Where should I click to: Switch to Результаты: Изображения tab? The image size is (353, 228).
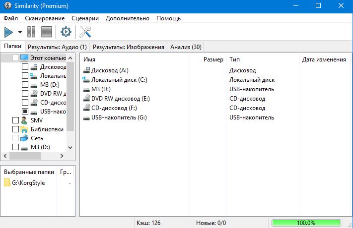[x=128, y=47]
